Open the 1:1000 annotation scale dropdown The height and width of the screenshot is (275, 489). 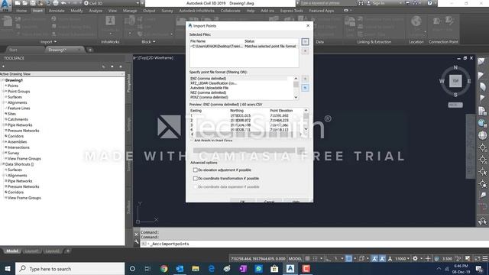click(x=403, y=258)
